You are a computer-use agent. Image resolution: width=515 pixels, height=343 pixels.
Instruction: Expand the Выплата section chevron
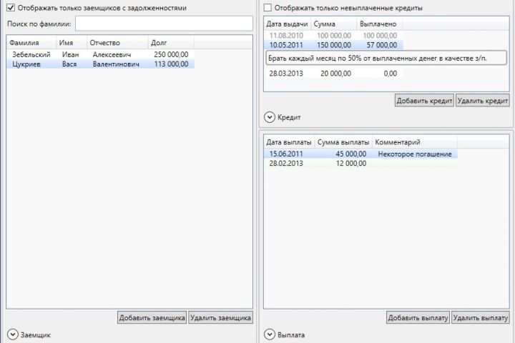click(270, 334)
